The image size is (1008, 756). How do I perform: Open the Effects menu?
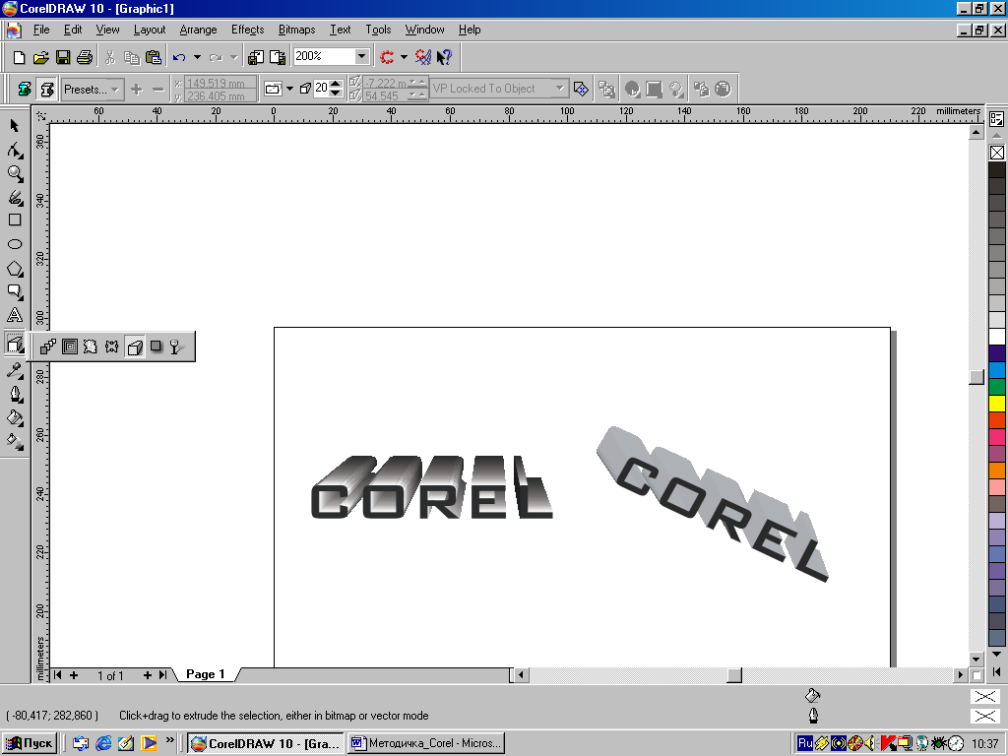click(247, 30)
